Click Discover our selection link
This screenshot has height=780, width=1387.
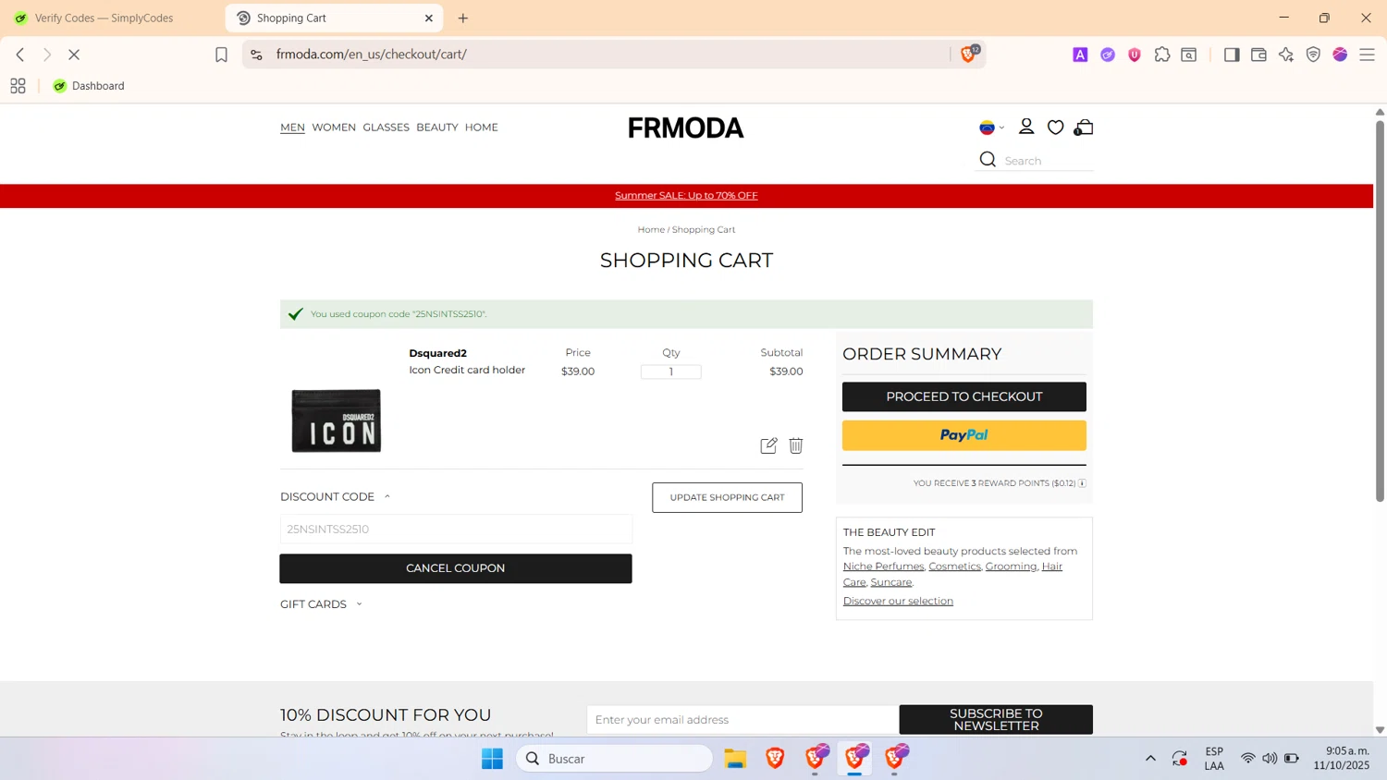(x=898, y=601)
